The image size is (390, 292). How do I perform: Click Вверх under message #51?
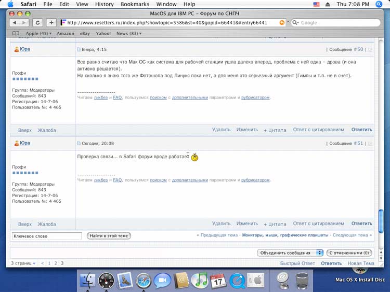[x=24, y=224]
